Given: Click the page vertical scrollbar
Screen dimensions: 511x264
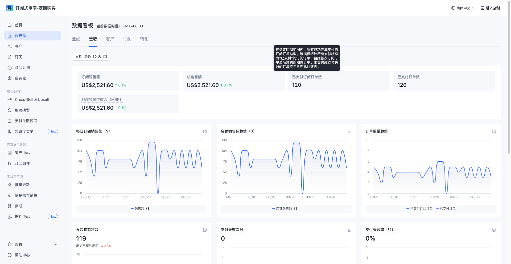Looking at the screenshot, I should [x=509, y=77].
